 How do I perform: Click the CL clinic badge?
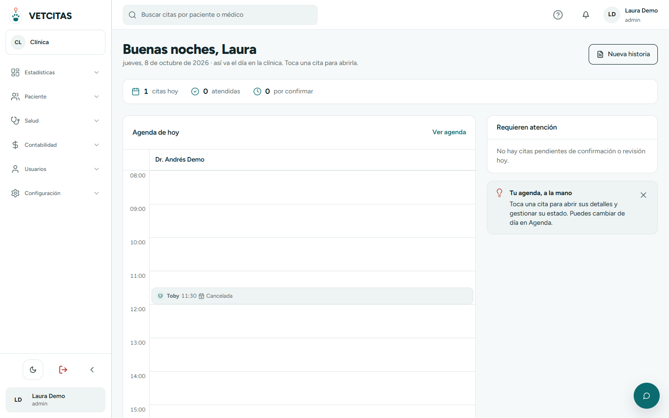pos(18,42)
